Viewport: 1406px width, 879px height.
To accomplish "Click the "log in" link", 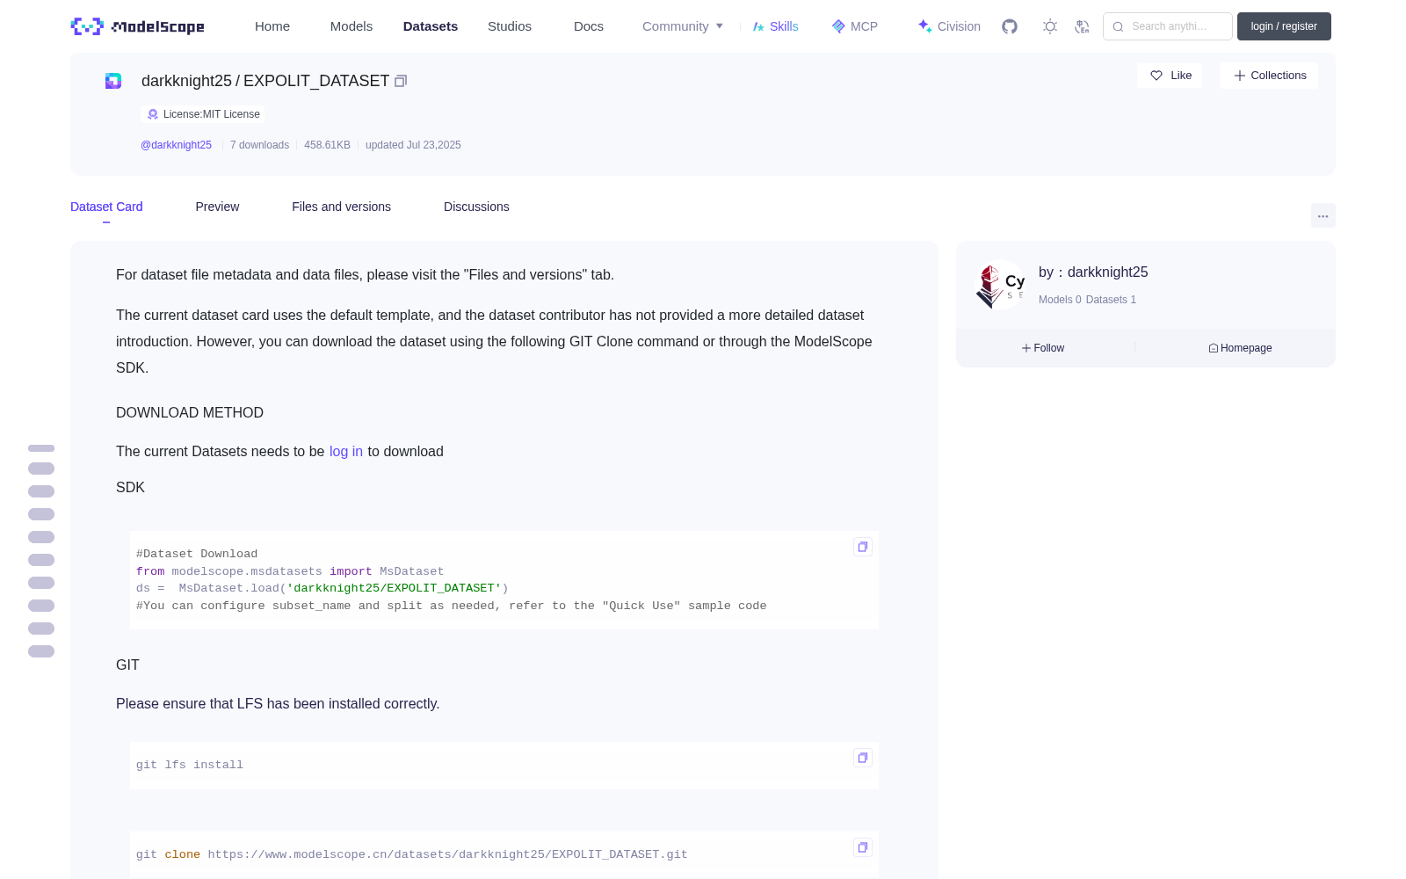I will point(346,451).
